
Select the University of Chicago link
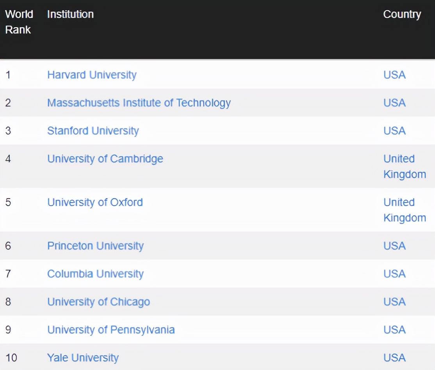(x=98, y=302)
